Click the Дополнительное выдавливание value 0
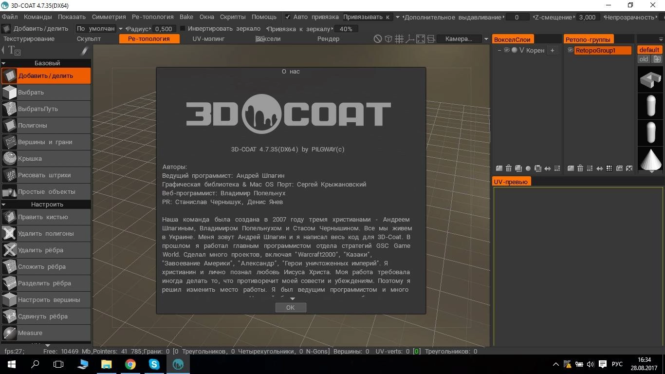Image resolution: width=665 pixels, height=374 pixels. [517, 17]
